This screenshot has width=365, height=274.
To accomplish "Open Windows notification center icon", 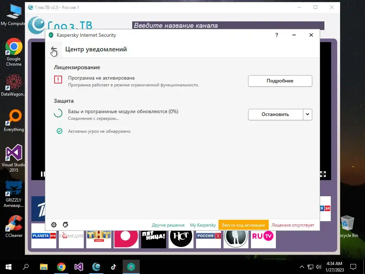I will tap(353, 267).
